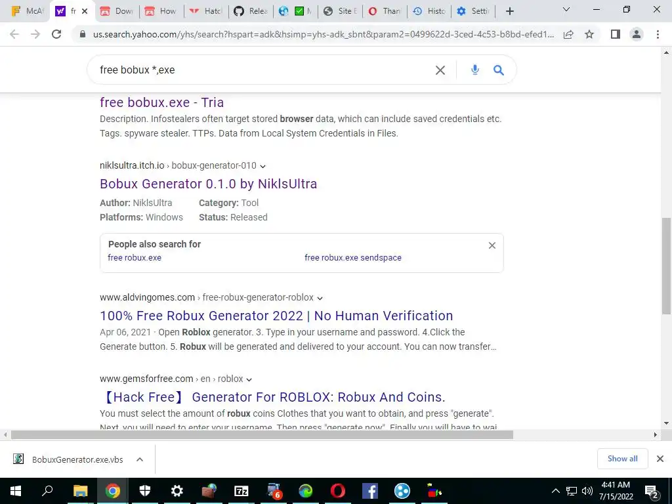Search related term free robux.exe sendspace
This screenshot has height=504, width=672.
point(353,257)
